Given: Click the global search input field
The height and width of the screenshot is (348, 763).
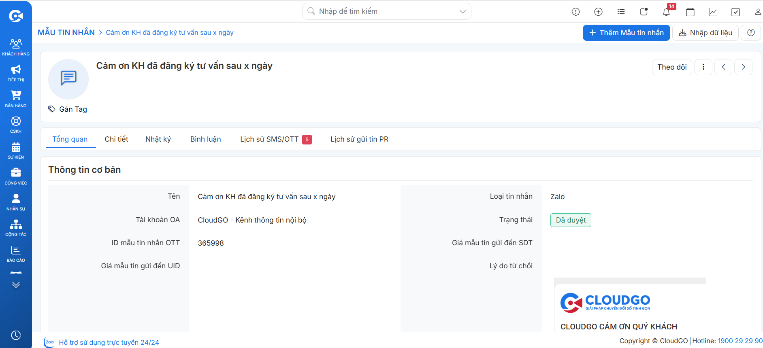Looking at the screenshot, I should click(387, 11).
